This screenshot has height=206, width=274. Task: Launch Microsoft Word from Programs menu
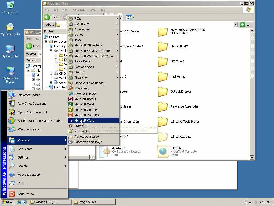[93, 120]
